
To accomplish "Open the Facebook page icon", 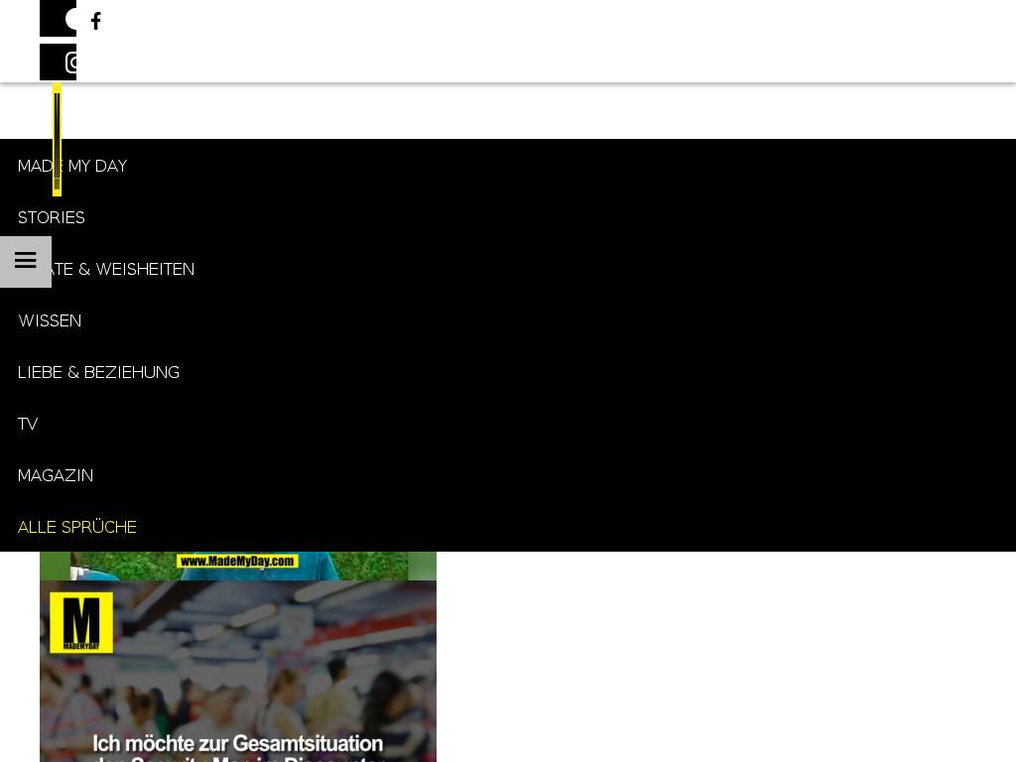I will (x=96, y=21).
